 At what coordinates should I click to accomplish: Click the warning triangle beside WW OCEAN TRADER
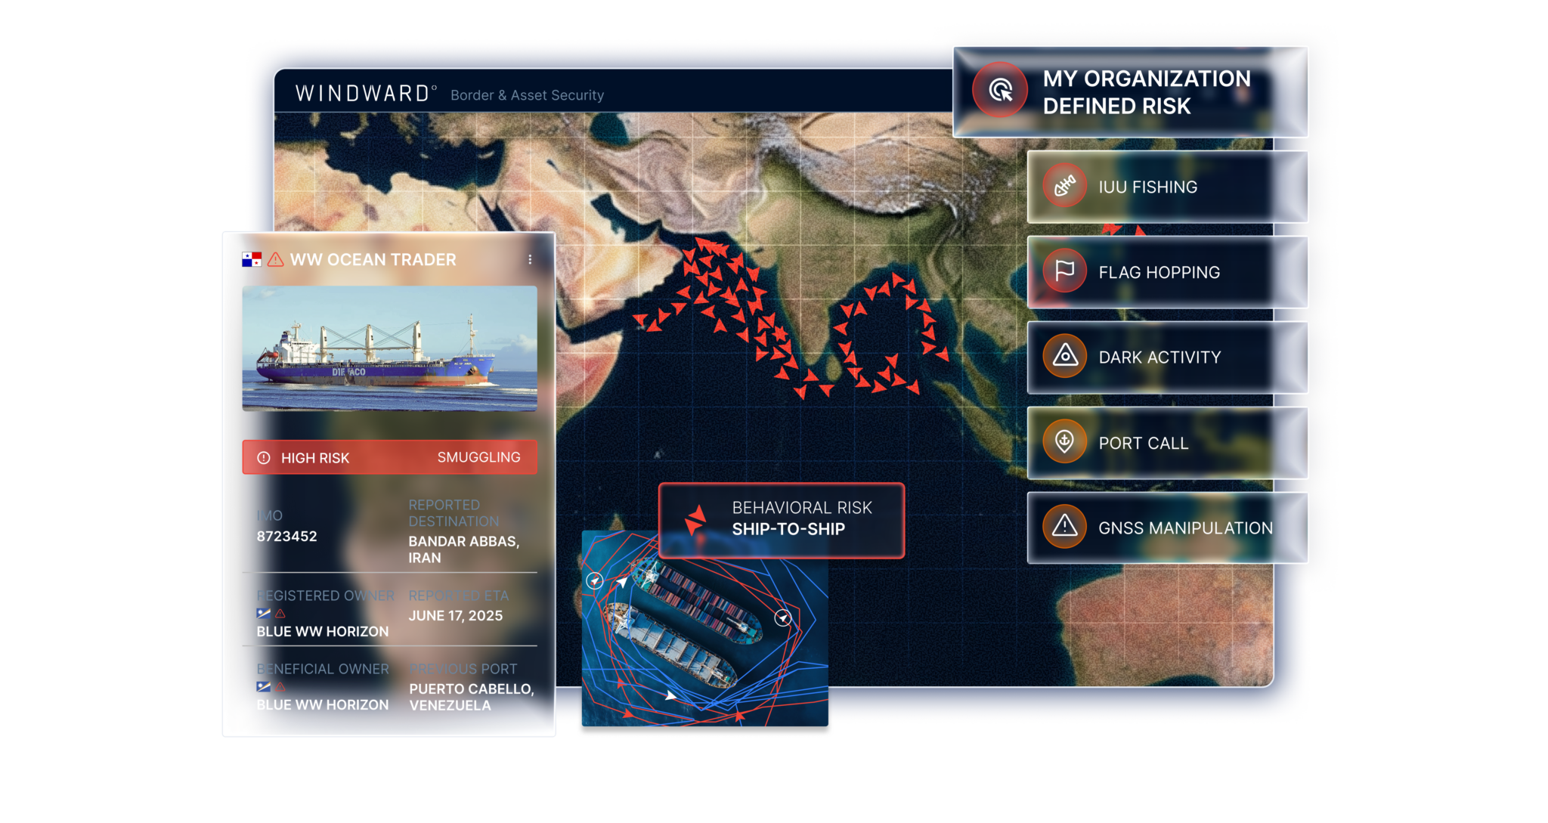(274, 258)
